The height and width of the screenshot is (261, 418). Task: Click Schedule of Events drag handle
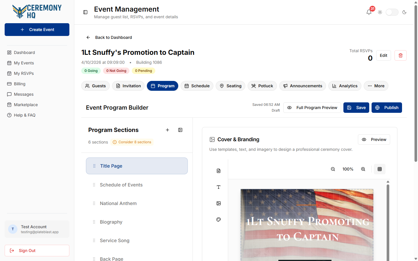pos(94,185)
